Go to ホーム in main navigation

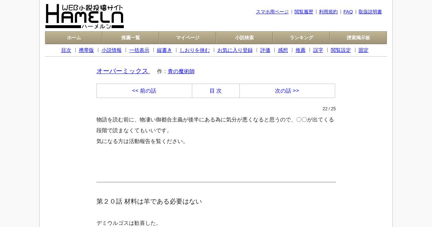[x=74, y=38]
